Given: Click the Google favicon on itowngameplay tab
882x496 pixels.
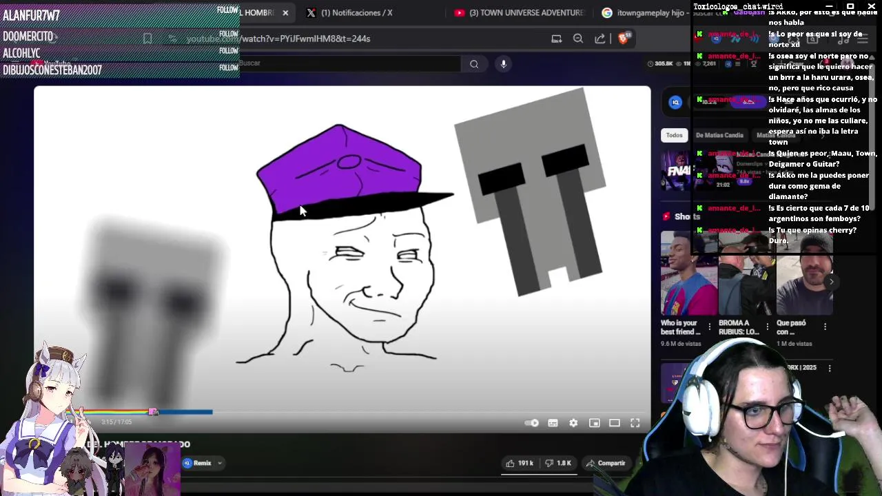Looking at the screenshot, I should coord(607,12).
